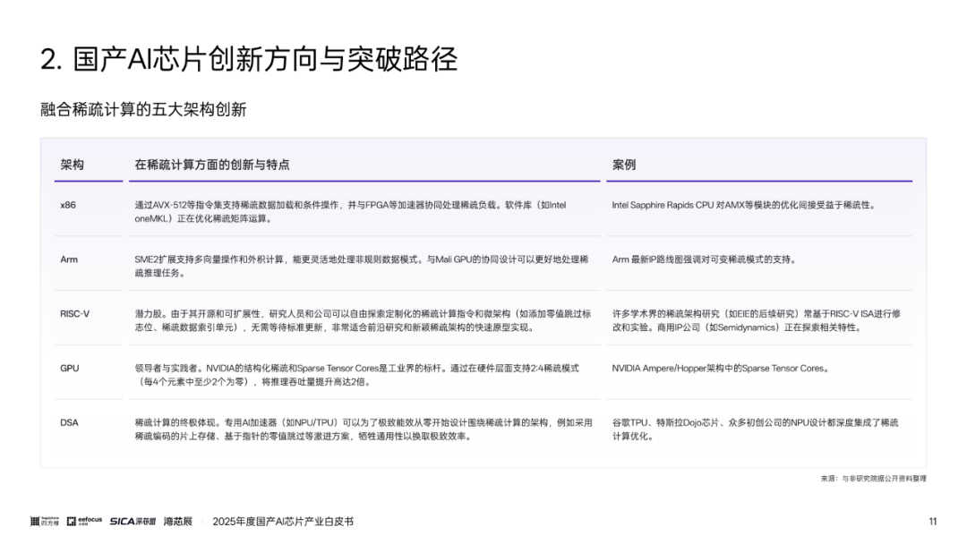This screenshot has height=544, width=967.
Task: Click the x86 description about AVX-512指令集
Action: [350, 211]
